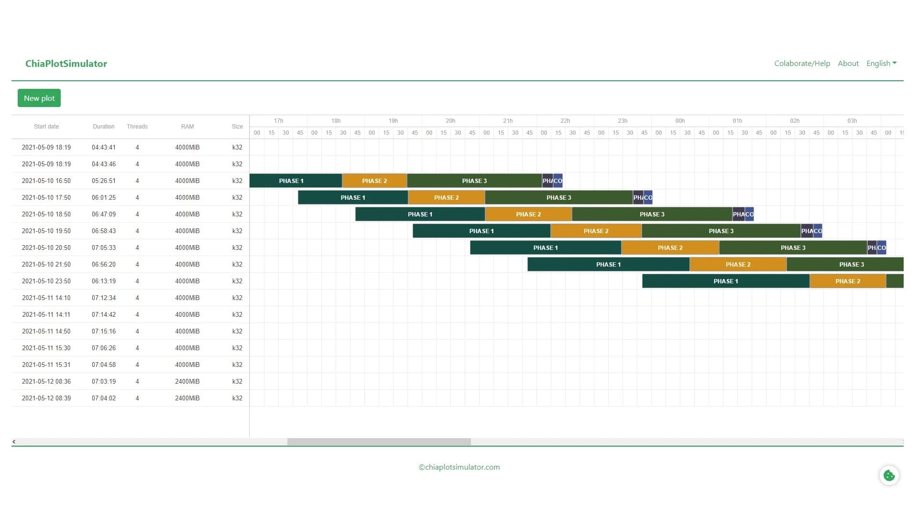Click the 21h timeline header marker
Viewport: 918px width, 516px height.
[508, 120]
